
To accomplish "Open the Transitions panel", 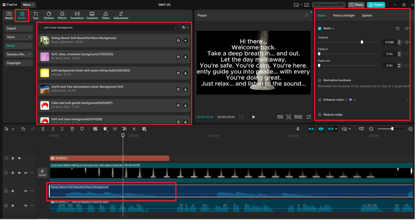I will [77, 15].
